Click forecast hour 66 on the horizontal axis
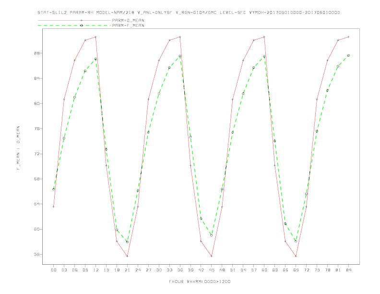The height and width of the screenshot is (294, 380). pos(285,270)
